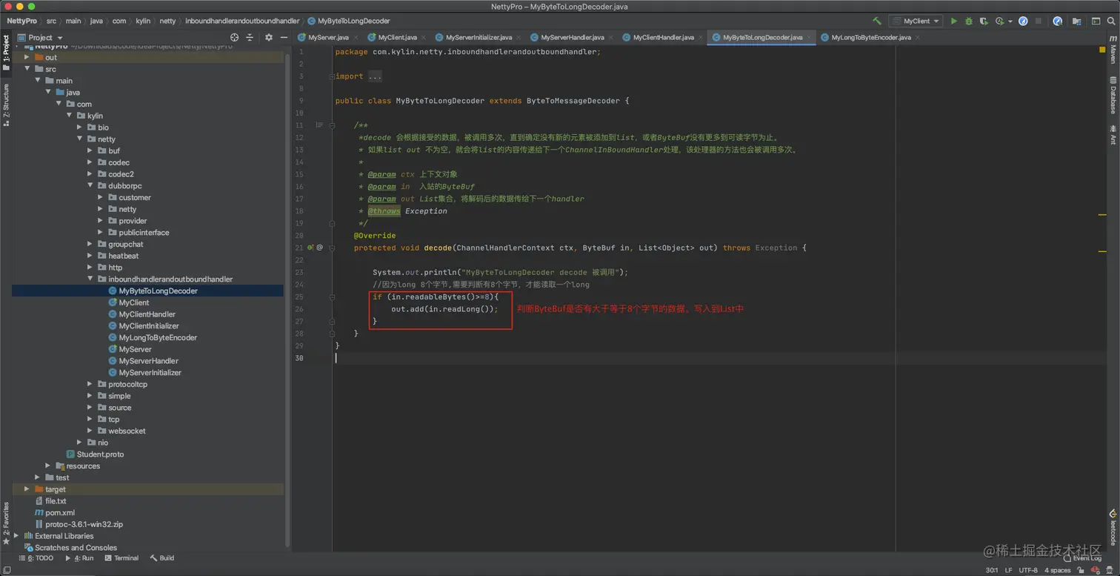The width and height of the screenshot is (1120, 576).
Task: Collapse the src folder
Action: 27,69
